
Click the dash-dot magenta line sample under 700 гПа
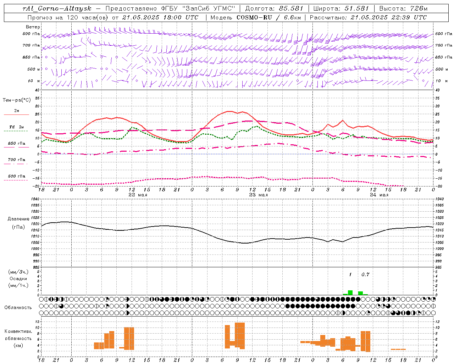[x=16, y=164]
